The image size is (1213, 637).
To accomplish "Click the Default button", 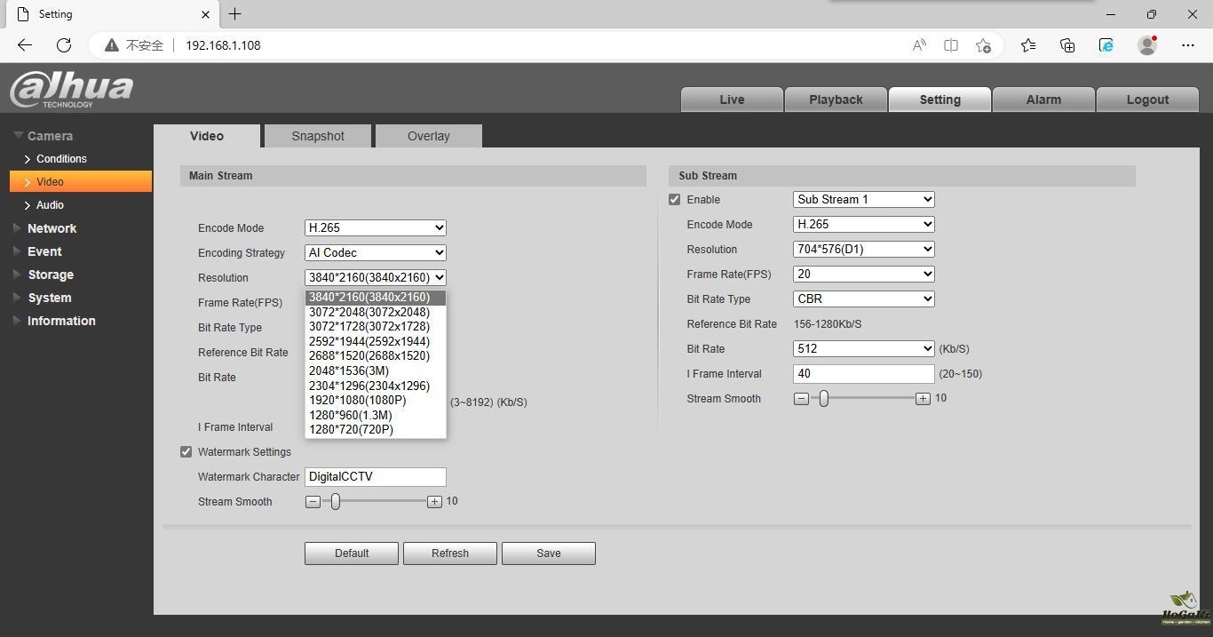I will (352, 553).
